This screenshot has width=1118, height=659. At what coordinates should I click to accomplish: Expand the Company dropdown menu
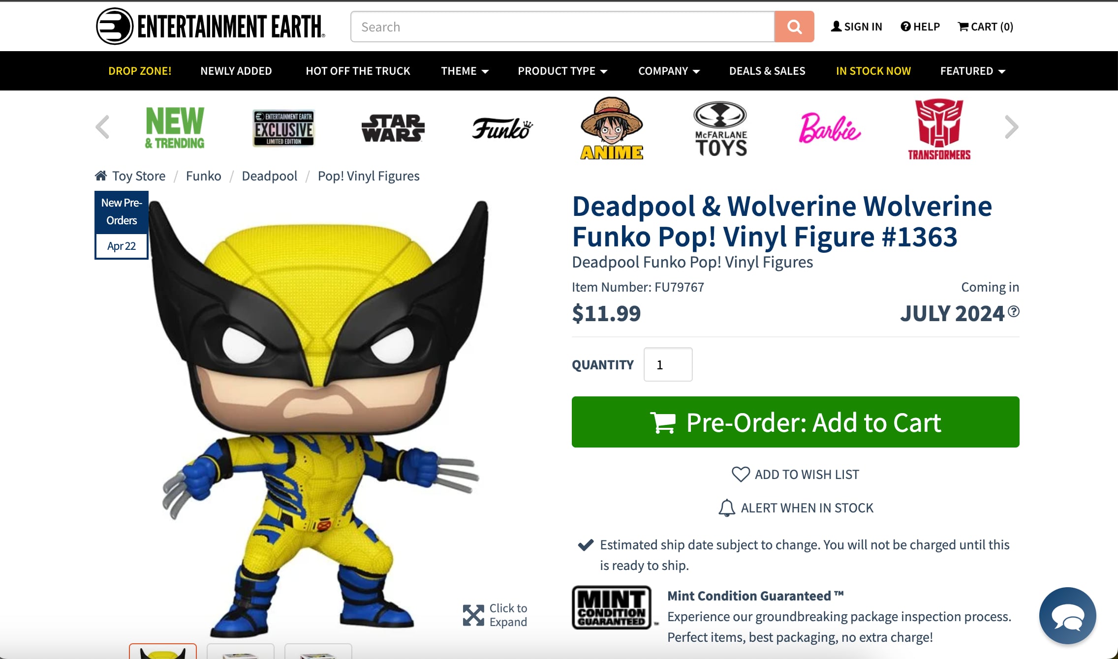(669, 71)
